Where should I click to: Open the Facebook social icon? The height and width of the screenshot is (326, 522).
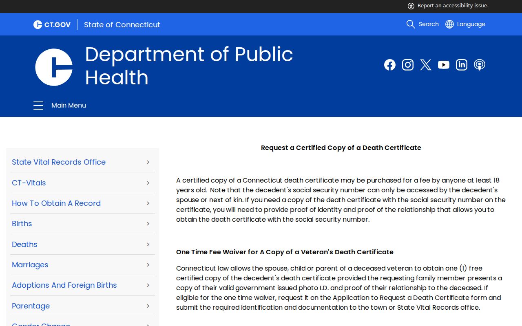[x=390, y=65]
